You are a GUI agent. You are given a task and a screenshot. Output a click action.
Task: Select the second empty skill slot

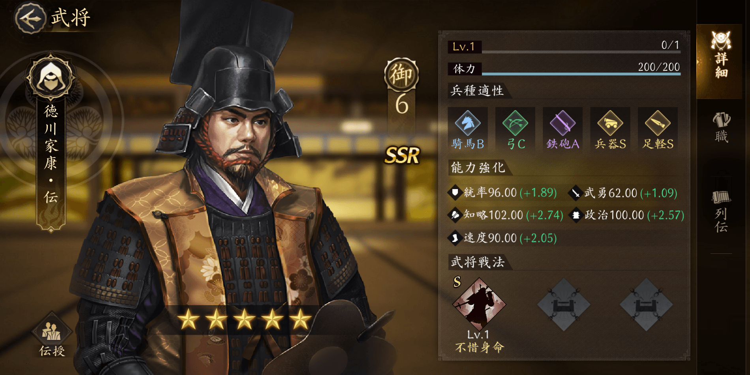pyautogui.click(x=564, y=304)
